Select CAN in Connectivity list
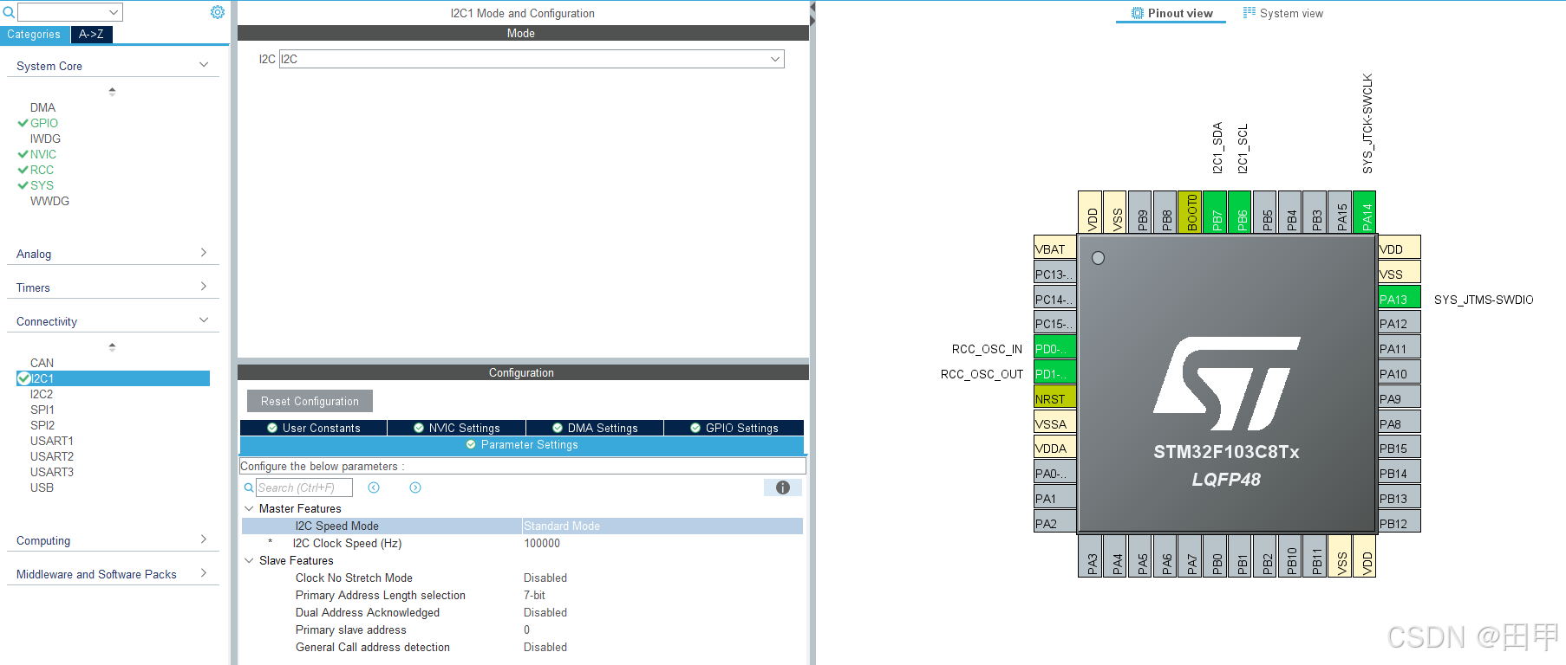Image resolution: width=1566 pixels, height=665 pixels. pyautogui.click(x=42, y=363)
